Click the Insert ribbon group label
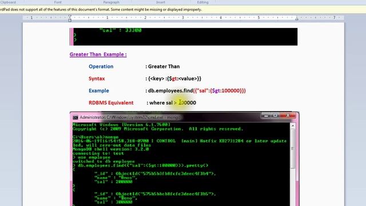 pyautogui.click(x=160, y=2)
